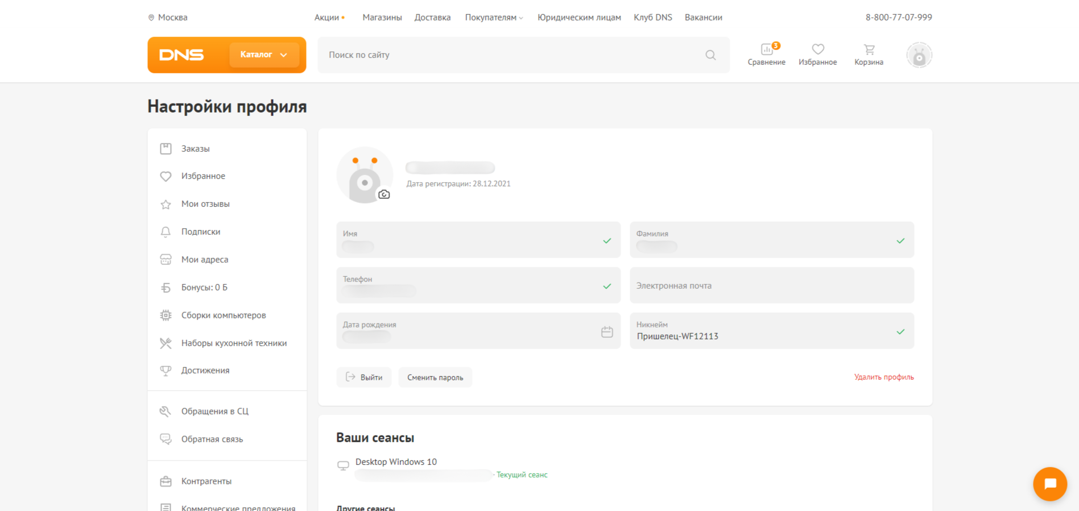Click the wrench icon beside Обращения в СЦ
Screen dimensions: 1079x511
[x=166, y=412]
